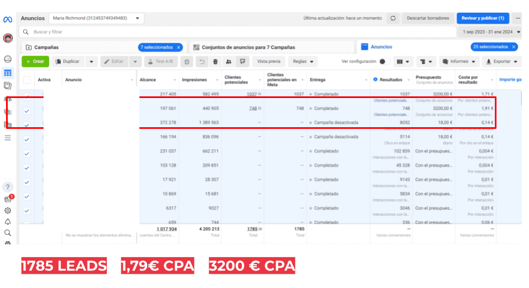This screenshot has width=529, height=288.
Task: Tick the select-all checkbox in table header
Action: point(27,80)
